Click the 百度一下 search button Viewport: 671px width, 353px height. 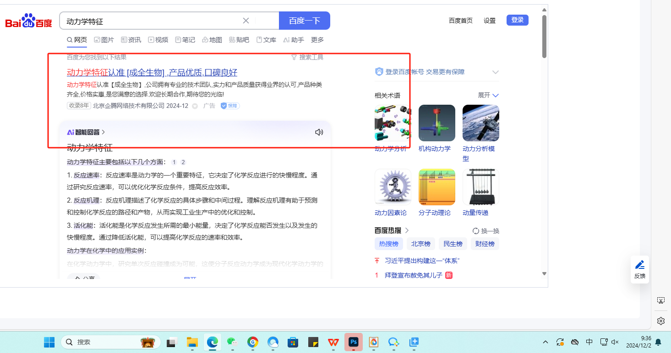pos(305,21)
